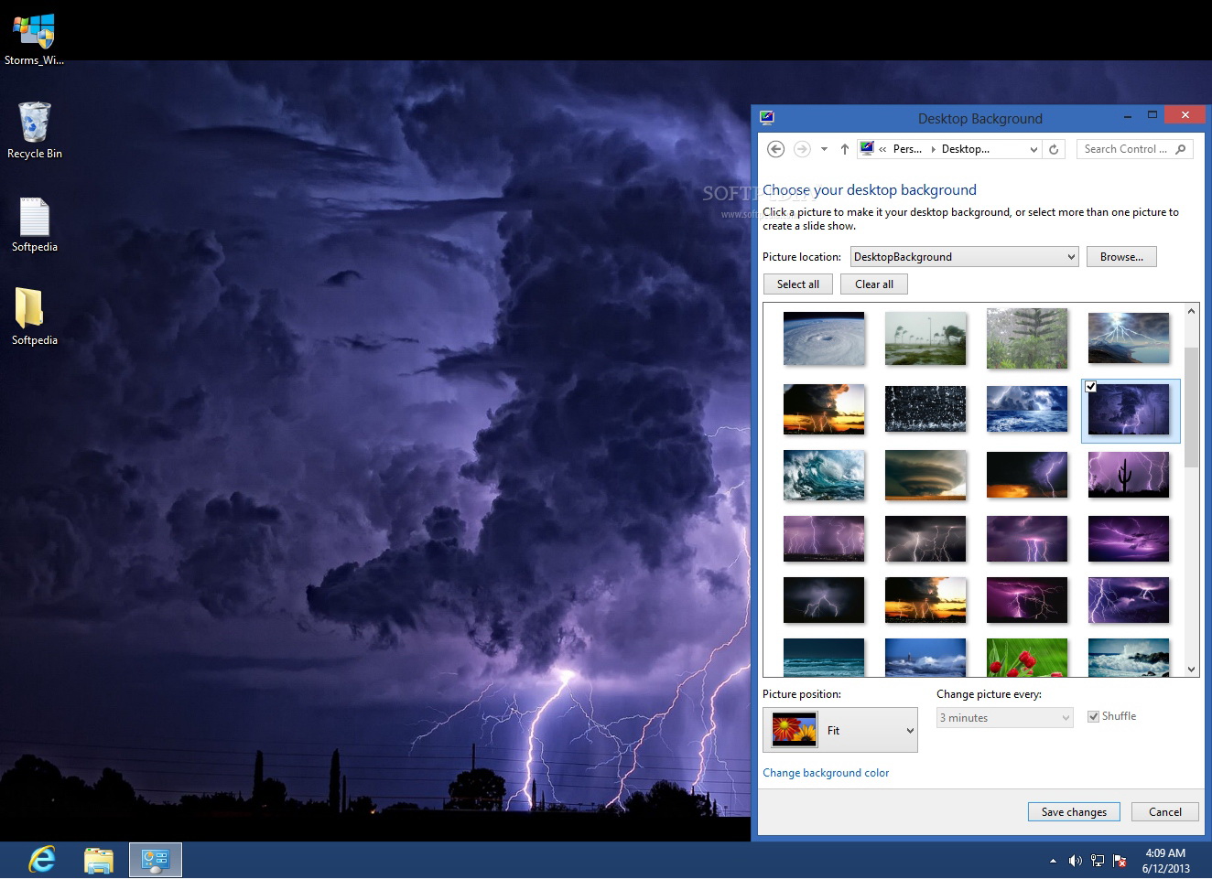
Task: Click the Browse... button
Action: point(1121,257)
